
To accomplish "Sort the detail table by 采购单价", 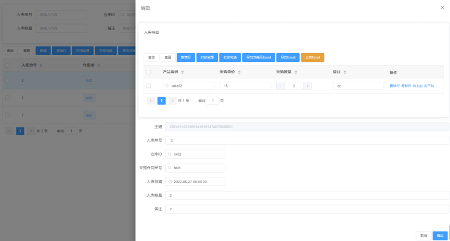I will (239, 72).
